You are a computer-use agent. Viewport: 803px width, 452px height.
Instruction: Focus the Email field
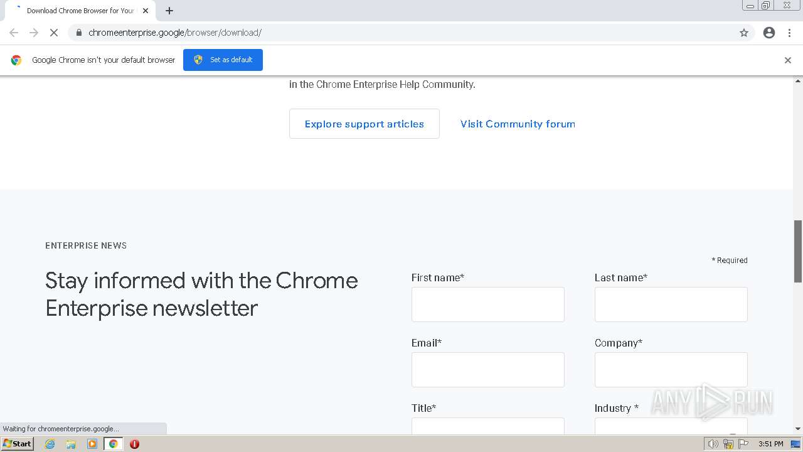(x=488, y=370)
